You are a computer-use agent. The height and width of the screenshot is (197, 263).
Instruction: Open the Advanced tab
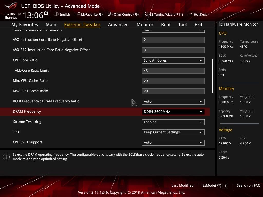coord(118,24)
